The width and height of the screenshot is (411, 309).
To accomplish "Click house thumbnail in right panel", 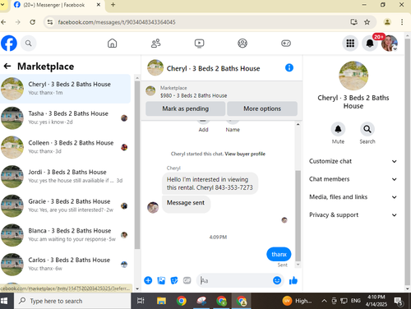I will coord(353,76).
